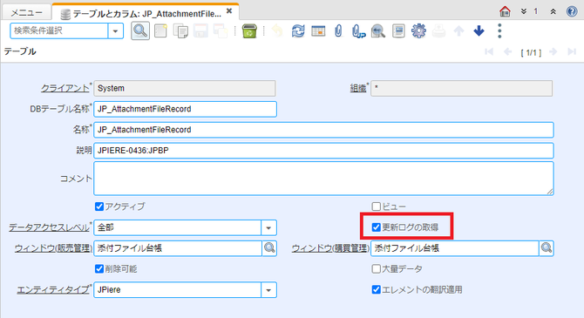The width and height of the screenshot is (584, 318).
Task: Toggle the アクティブ checkbox
Action: (x=99, y=206)
